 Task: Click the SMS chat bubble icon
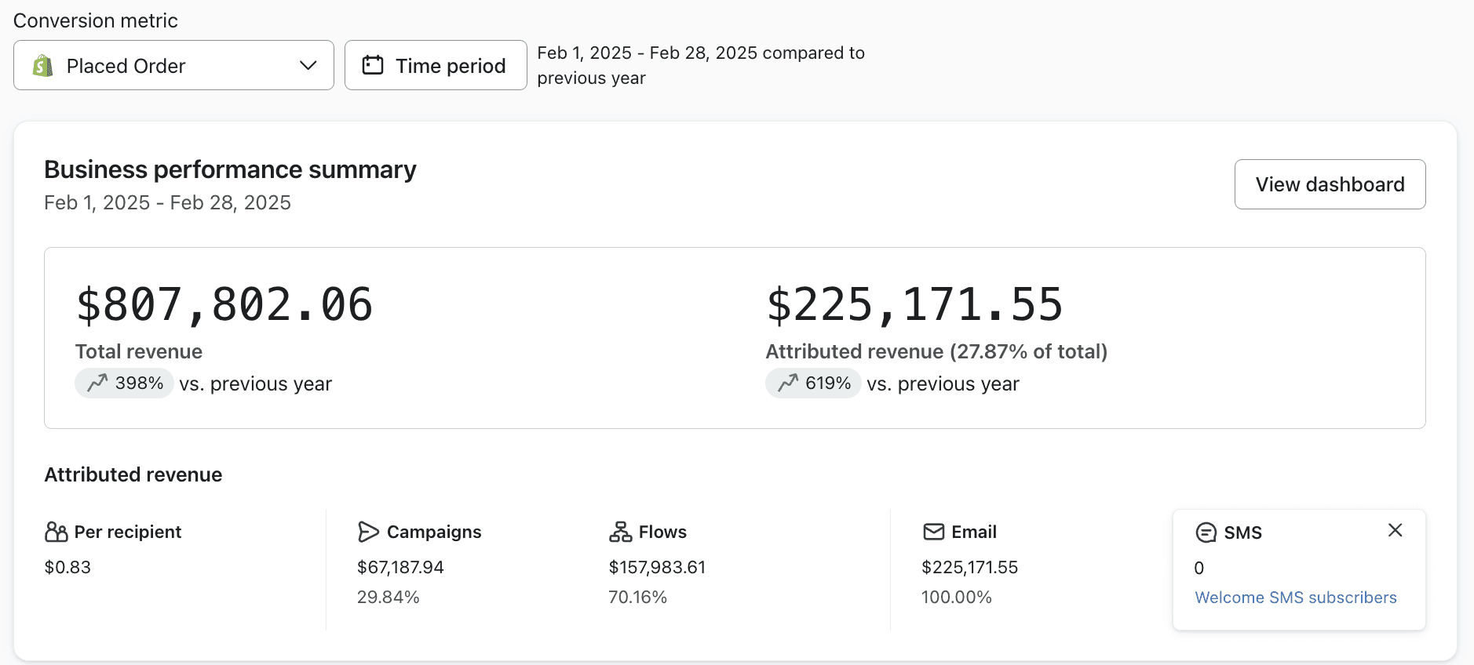coord(1206,532)
